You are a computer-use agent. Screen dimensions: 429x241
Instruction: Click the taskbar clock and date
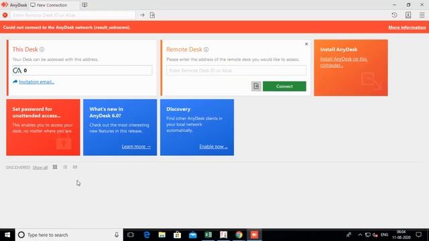click(401, 235)
